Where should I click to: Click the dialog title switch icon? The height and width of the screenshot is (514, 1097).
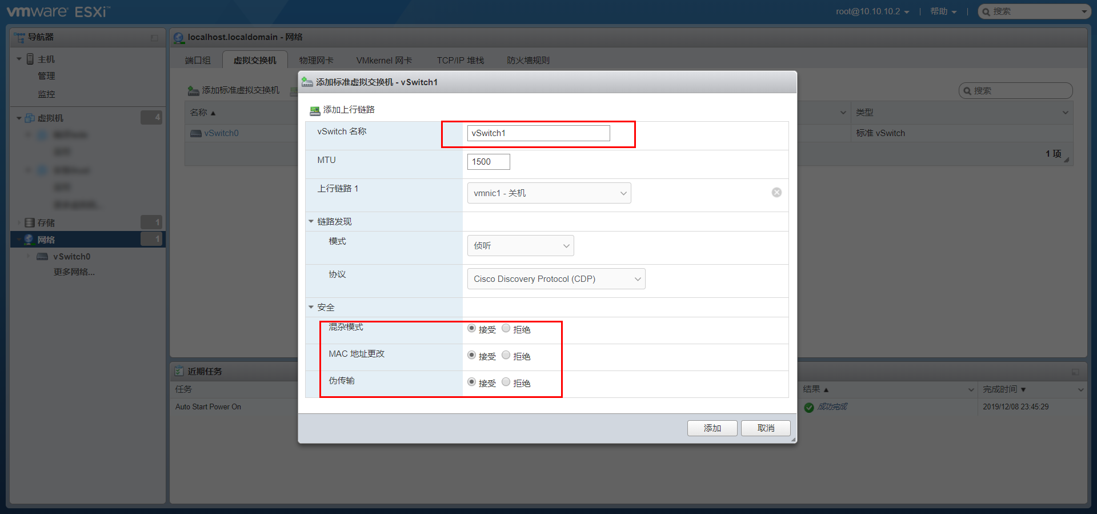click(307, 82)
